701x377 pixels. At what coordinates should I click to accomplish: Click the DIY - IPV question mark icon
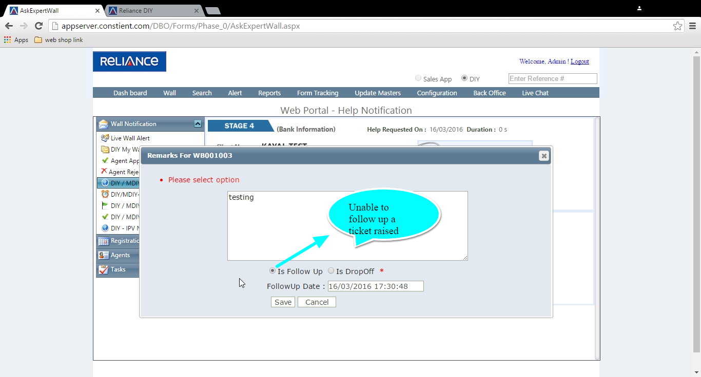[105, 228]
